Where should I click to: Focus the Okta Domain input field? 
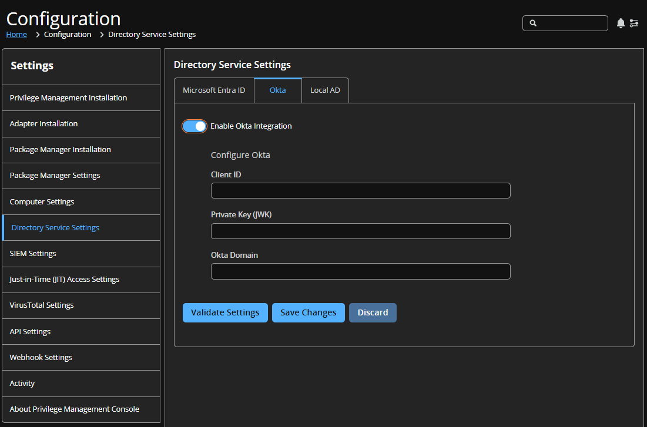click(x=361, y=271)
